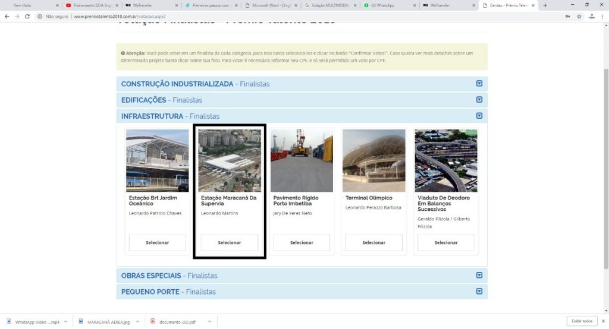Image resolution: width=609 pixels, height=329 pixels.
Task: Click the page vertical scrollbar
Action: (606, 169)
